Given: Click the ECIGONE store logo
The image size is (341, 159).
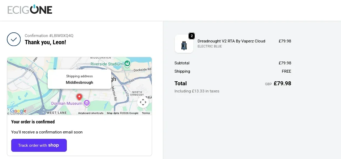Looking at the screenshot, I should coord(30,10).
